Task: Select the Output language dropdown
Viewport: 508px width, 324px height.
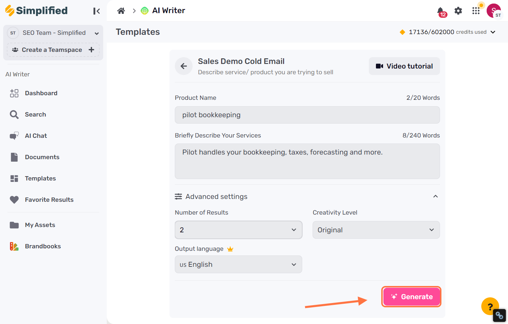Action: 239,264
